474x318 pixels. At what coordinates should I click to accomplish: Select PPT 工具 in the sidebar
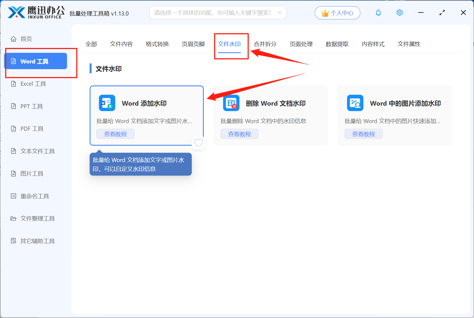pos(31,106)
